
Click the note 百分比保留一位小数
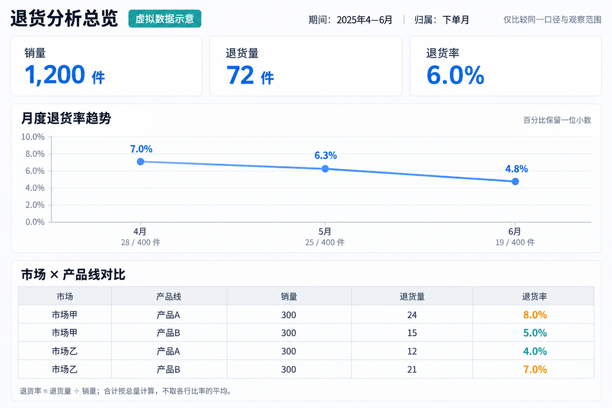[x=557, y=120]
